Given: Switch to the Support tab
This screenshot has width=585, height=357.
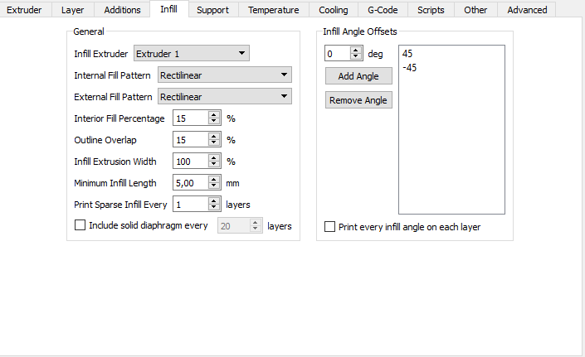Looking at the screenshot, I should [212, 10].
